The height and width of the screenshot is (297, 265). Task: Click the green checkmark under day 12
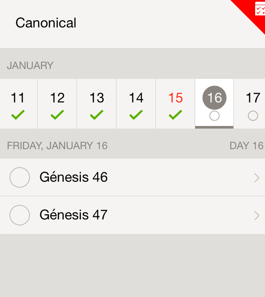[57, 115]
